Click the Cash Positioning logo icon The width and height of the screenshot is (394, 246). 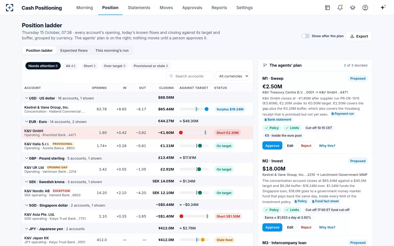pos(10,8)
